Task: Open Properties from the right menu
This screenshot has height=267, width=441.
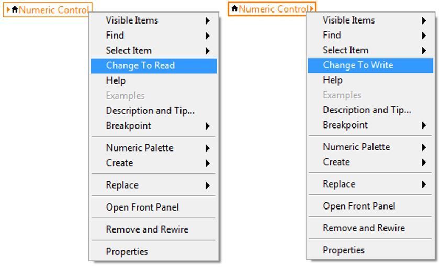Action: click(370, 250)
